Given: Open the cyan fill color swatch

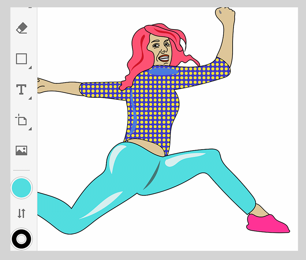Looking at the screenshot, I should [21, 188].
